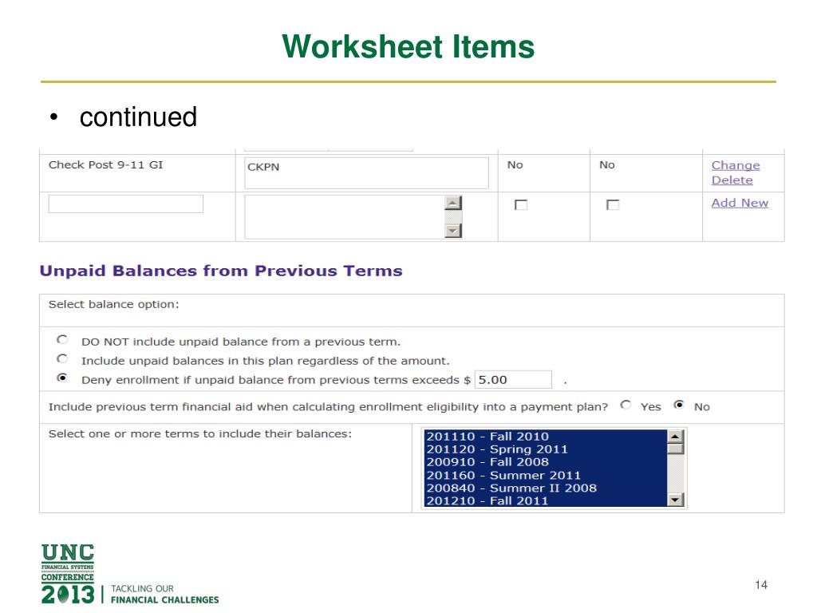Click the textarea scroll down arrow

click(x=453, y=231)
